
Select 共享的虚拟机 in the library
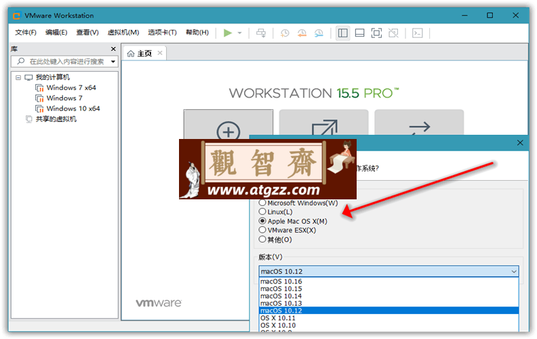pyautogui.click(x=56, y=119)
